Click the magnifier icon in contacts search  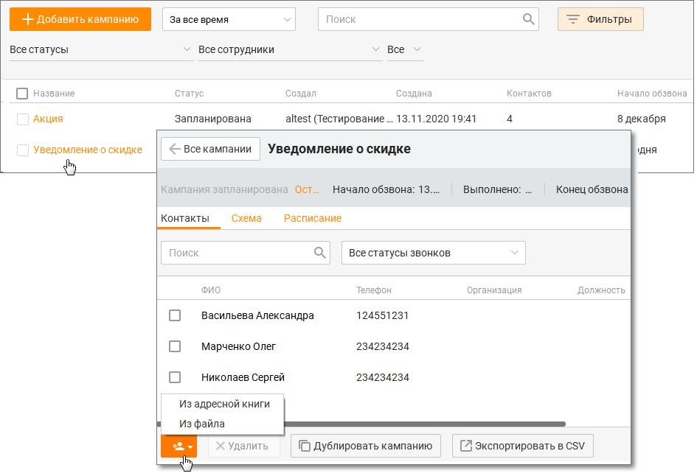tap(319, 253)
